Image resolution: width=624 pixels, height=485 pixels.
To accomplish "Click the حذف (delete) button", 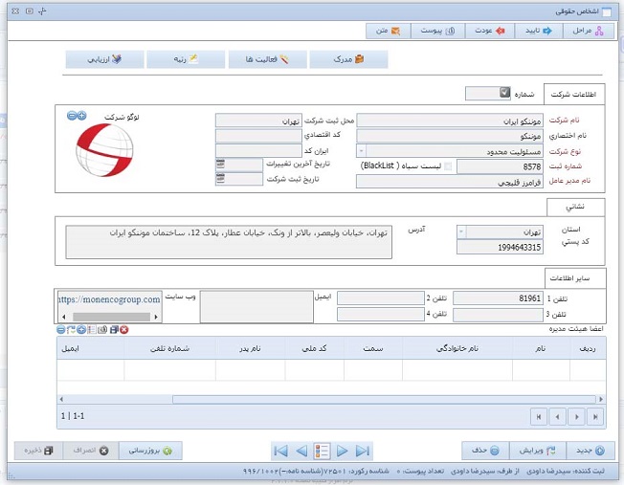I will [485, 451].
